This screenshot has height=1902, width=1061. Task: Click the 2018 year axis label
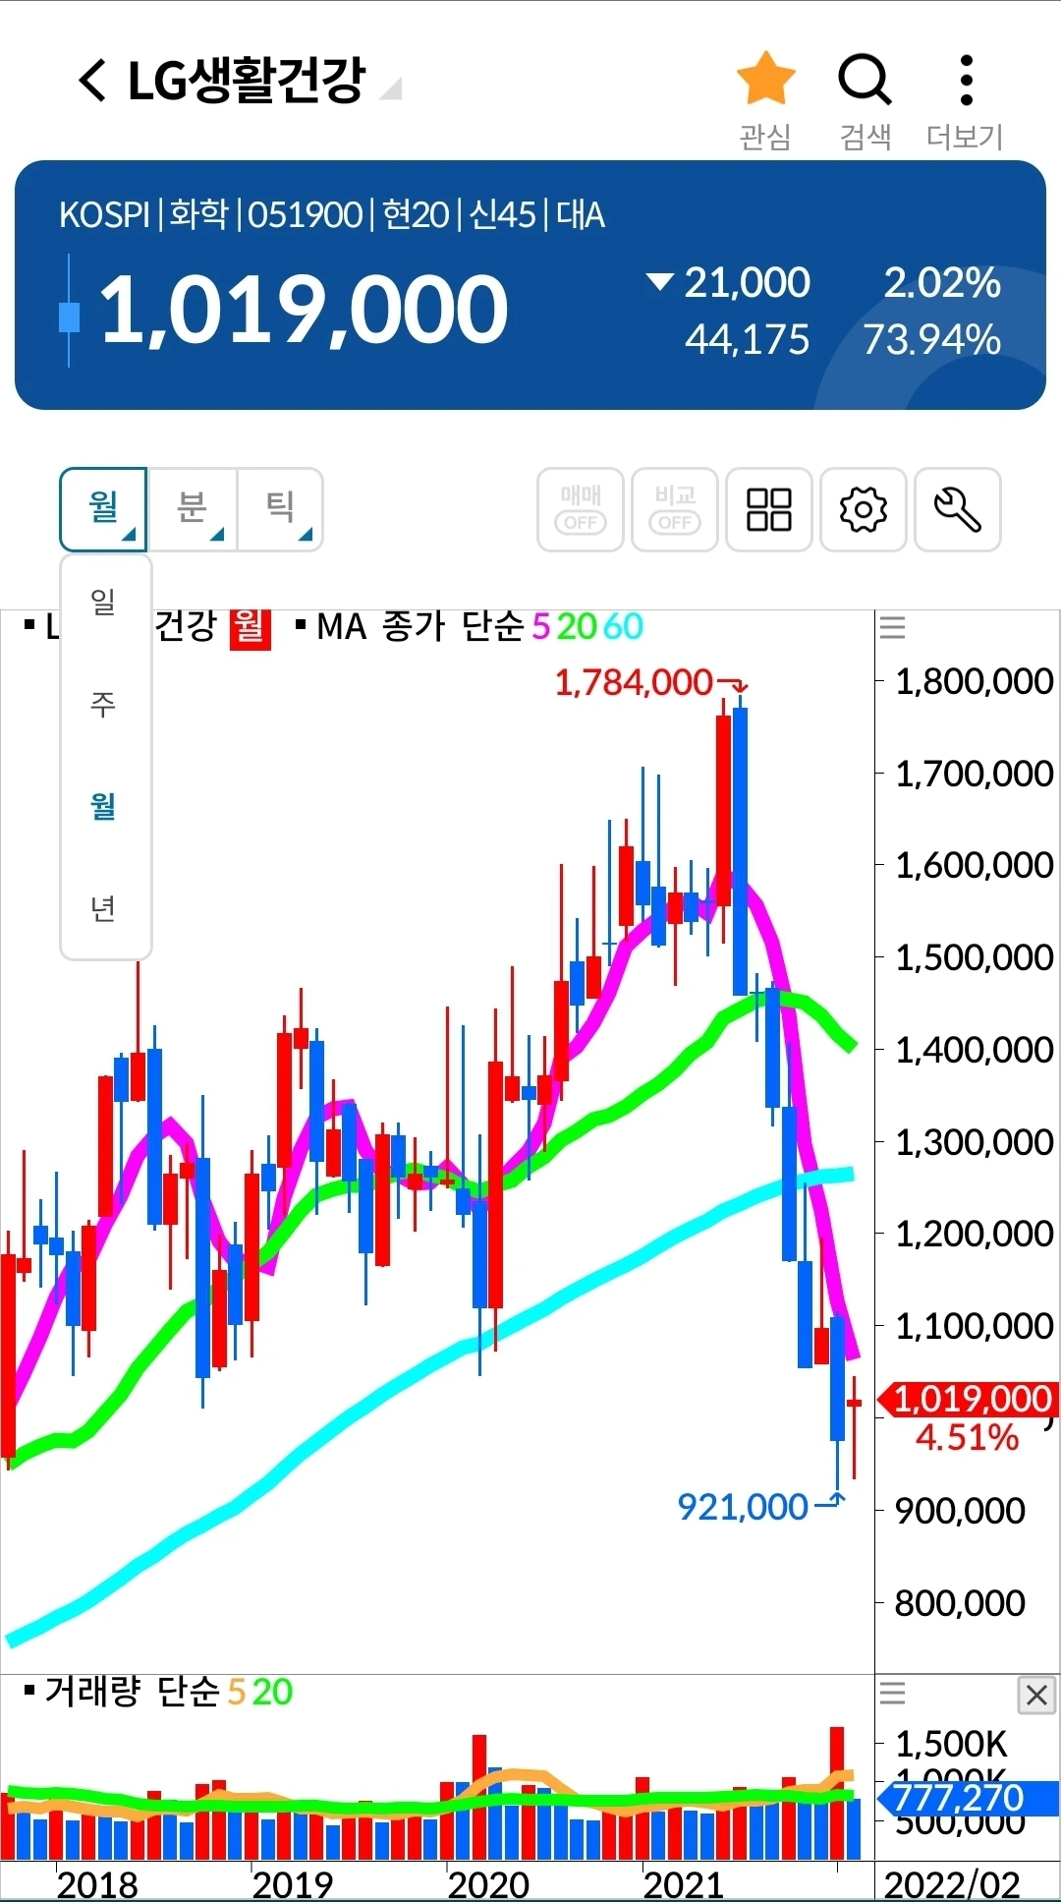[97, 1884]
